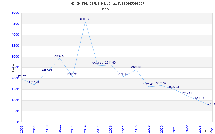This screenshot has height=134, width=215.
Task: Click the x-axis year 2009
Action: coord(34,129)
